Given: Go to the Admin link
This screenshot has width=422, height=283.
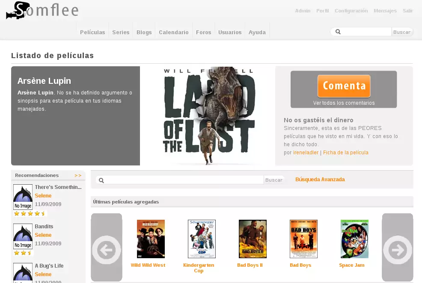Looking at the screenshot, I should click(303, 11).
